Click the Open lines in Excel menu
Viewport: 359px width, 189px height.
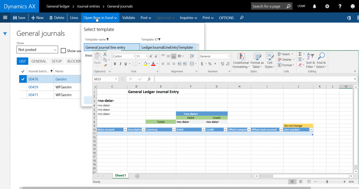[100, 17]
